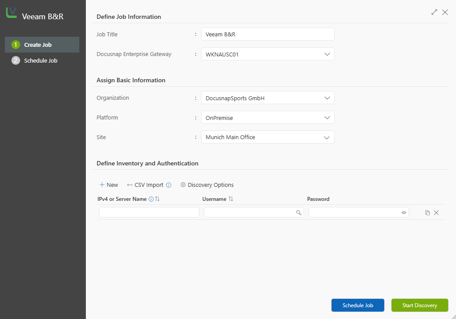Click the Job Title label
Screen dimensions: 456x319
(x=107, y=34)
